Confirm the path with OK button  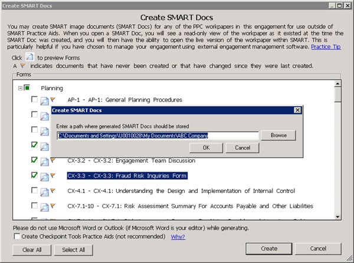pos(206,147)
